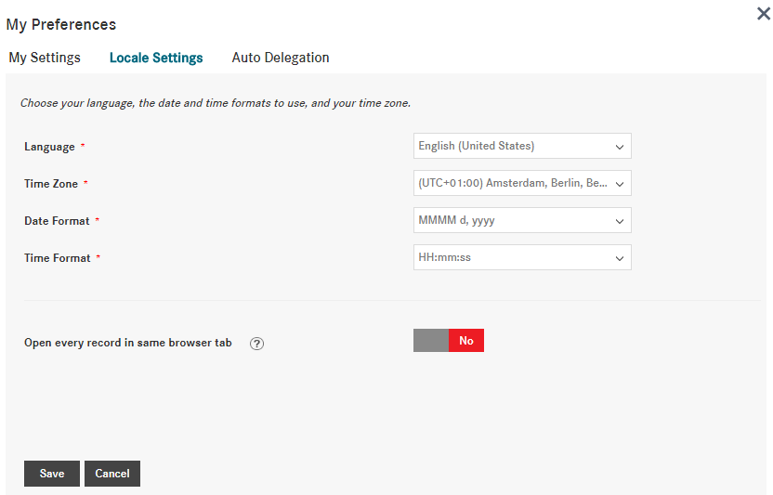Click the Time Format dropdown chevron arrow

(x=620, y=258)
